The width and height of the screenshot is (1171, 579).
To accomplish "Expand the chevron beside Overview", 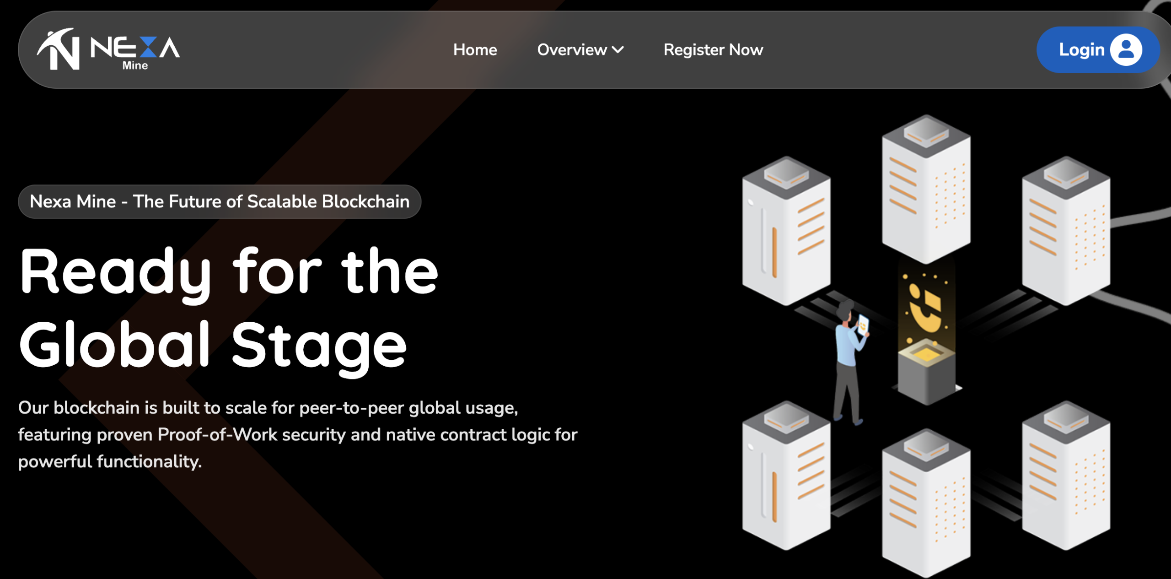I will 618,49.
